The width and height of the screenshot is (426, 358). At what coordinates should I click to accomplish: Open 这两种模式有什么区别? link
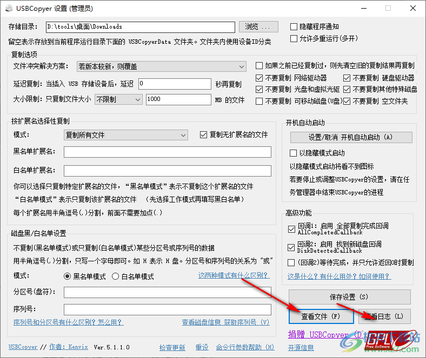point(234,275)
